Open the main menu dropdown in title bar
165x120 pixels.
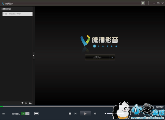(143, 3)
